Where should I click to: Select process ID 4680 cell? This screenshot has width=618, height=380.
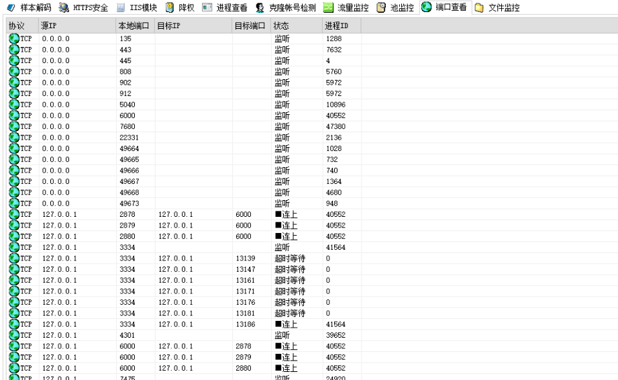334,193
